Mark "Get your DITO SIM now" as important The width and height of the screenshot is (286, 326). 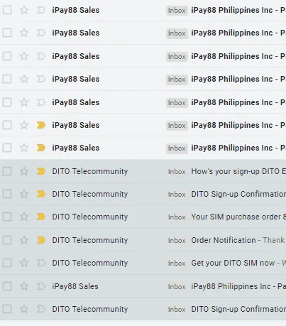41,263
